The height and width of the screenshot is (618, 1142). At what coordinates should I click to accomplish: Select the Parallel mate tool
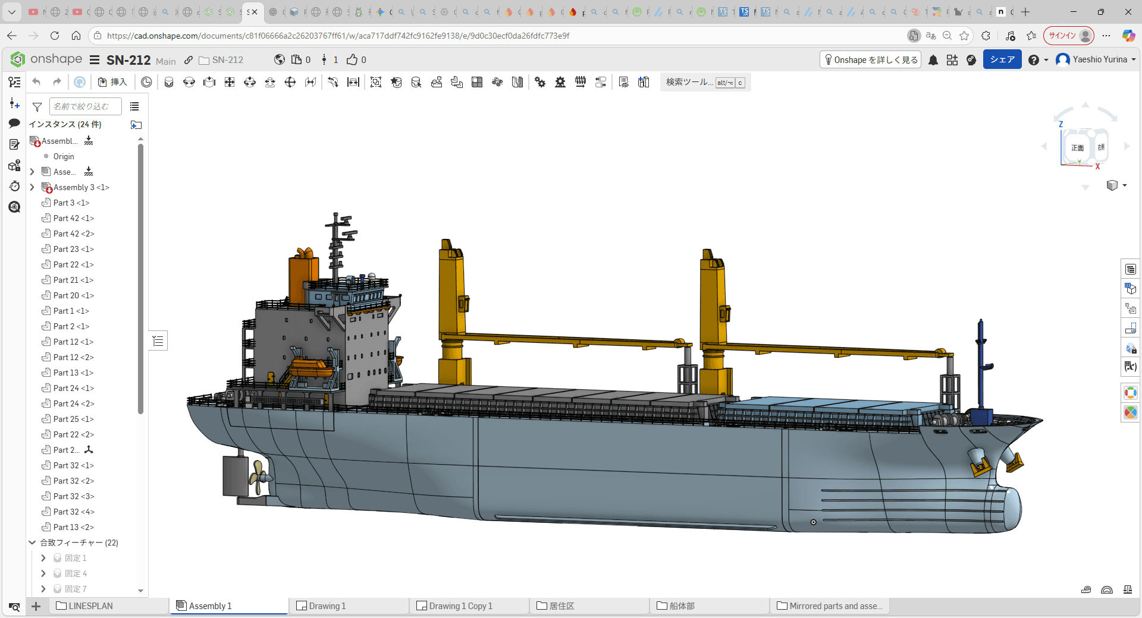point(310,82)
